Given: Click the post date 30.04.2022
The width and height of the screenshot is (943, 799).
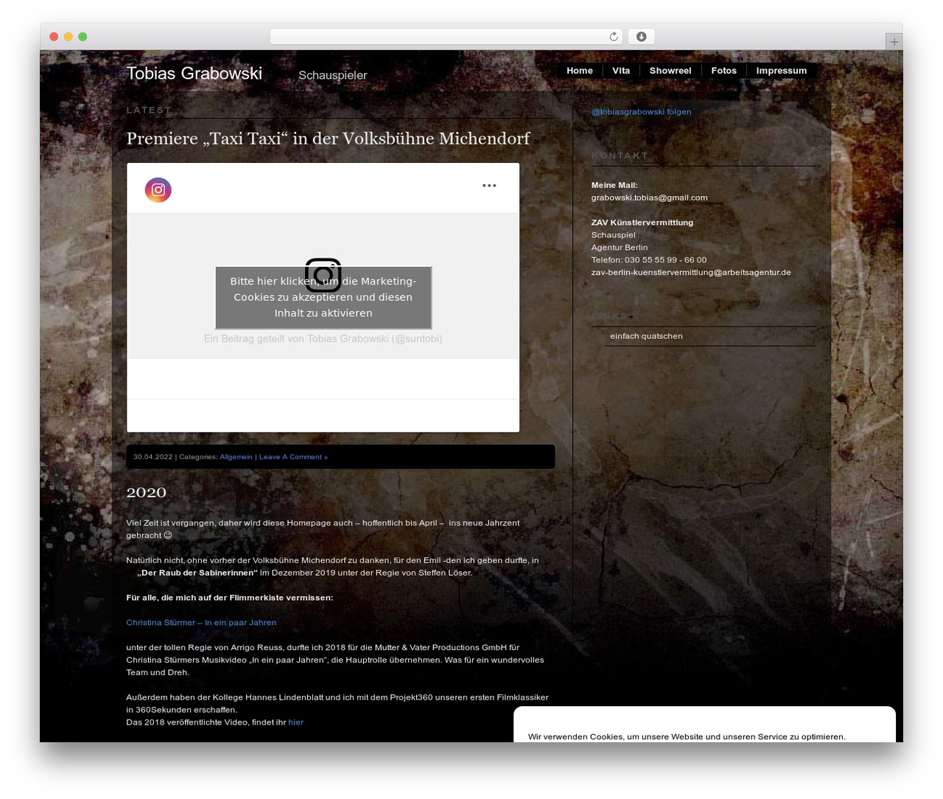Looking at the screenshot, I should coord(153,457).
